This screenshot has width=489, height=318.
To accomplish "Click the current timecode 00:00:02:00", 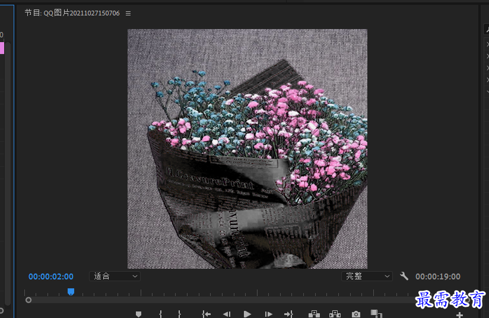I will [51, 276].
